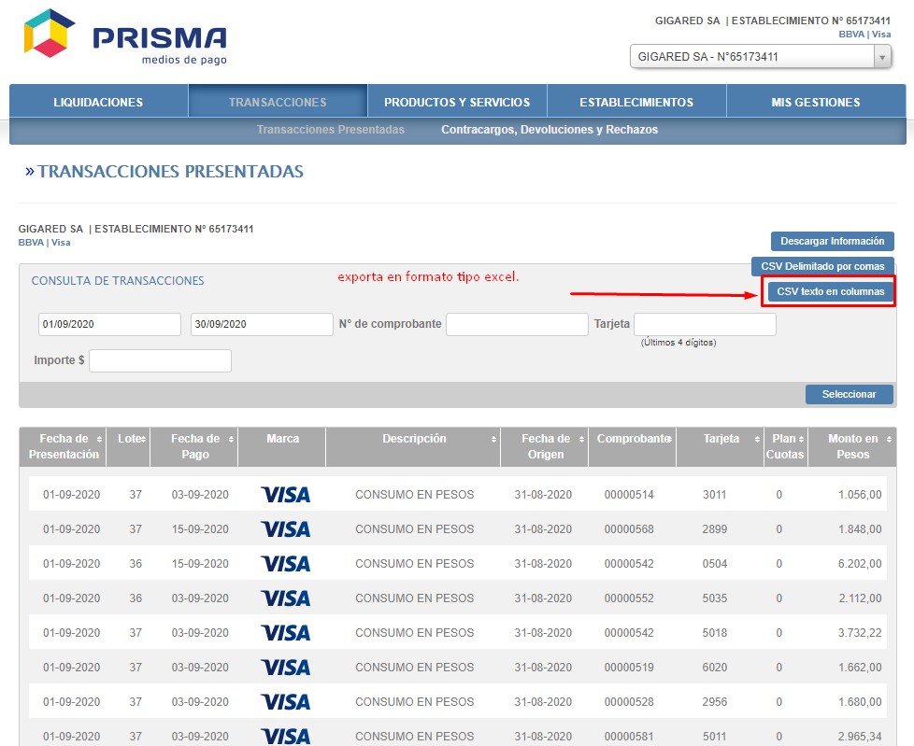
Task: Select Contracargos, Devoluciones y Rechazos submenu
Action: click(x=550, y=130)
